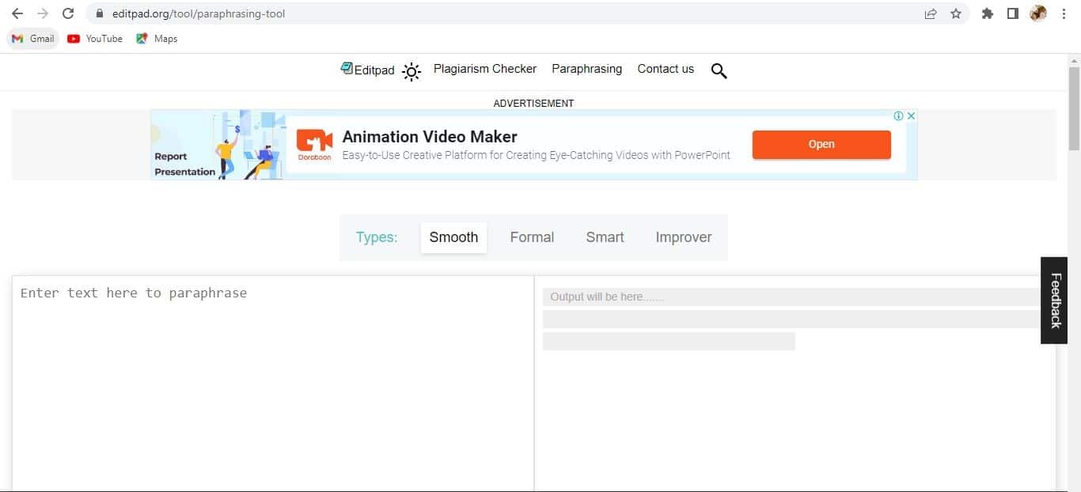The width and height of the screenshot is (1081, 492).
Task: Bookmark this page with the star
Action: point(956,13)
